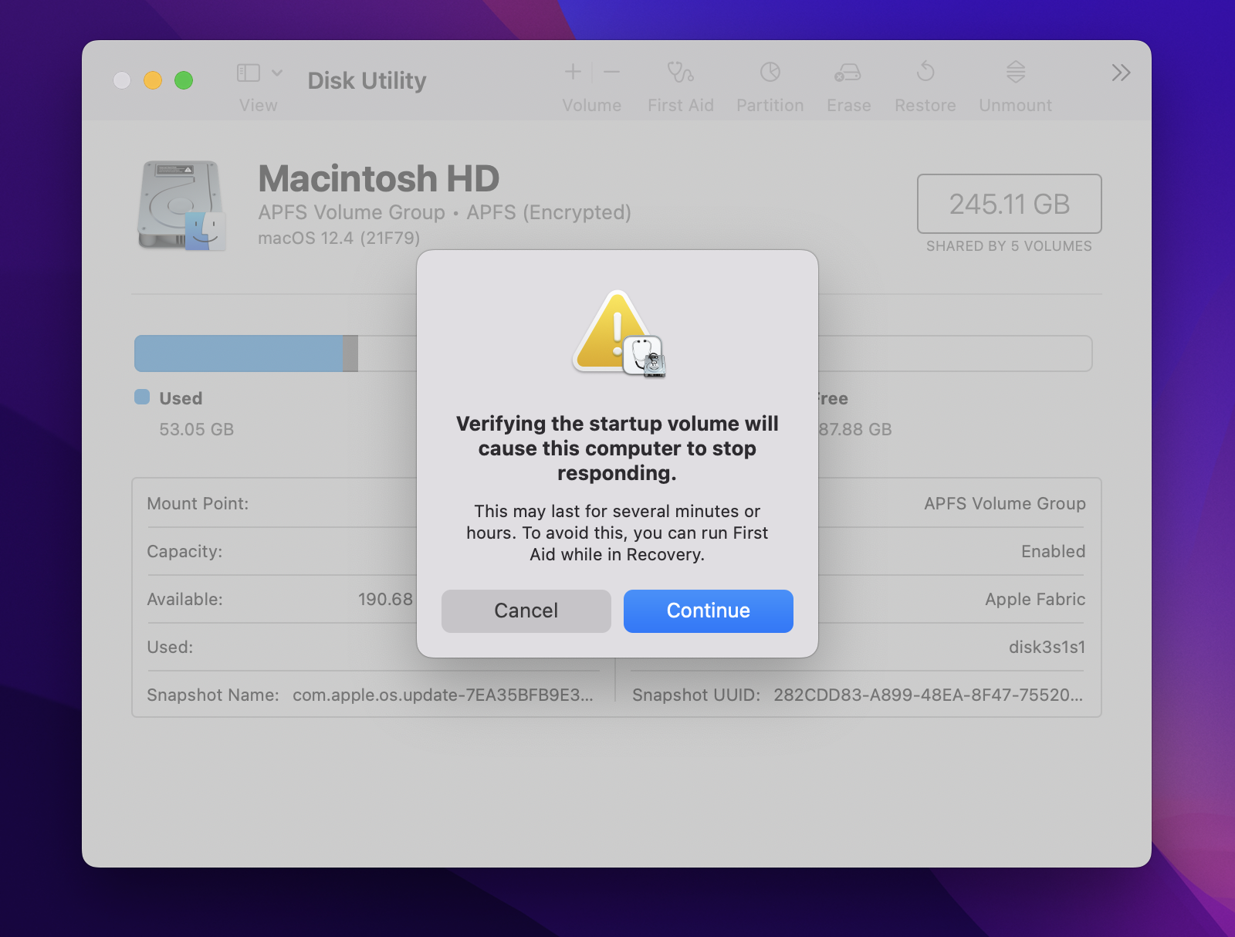Click the Capacity label row
1235x937 pixels.
(x=184, y=551)
